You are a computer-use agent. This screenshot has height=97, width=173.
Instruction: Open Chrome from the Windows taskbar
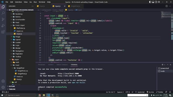[39, 95]
